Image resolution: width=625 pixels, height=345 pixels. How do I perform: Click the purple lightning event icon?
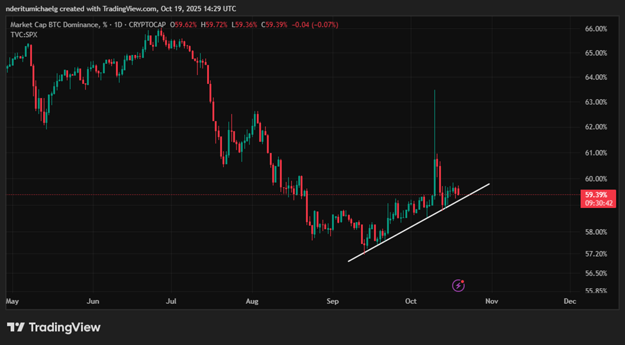pos(458,285)
